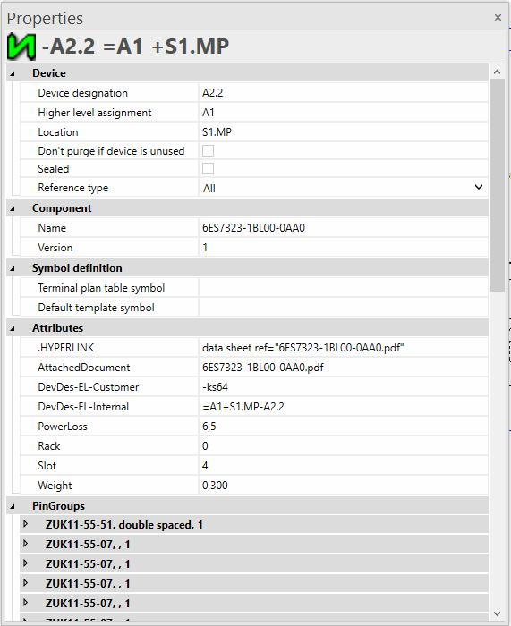Screen dimensions: 511x626
Task: Enable Don't purge if device is unused
Action: tap(208, 150)
